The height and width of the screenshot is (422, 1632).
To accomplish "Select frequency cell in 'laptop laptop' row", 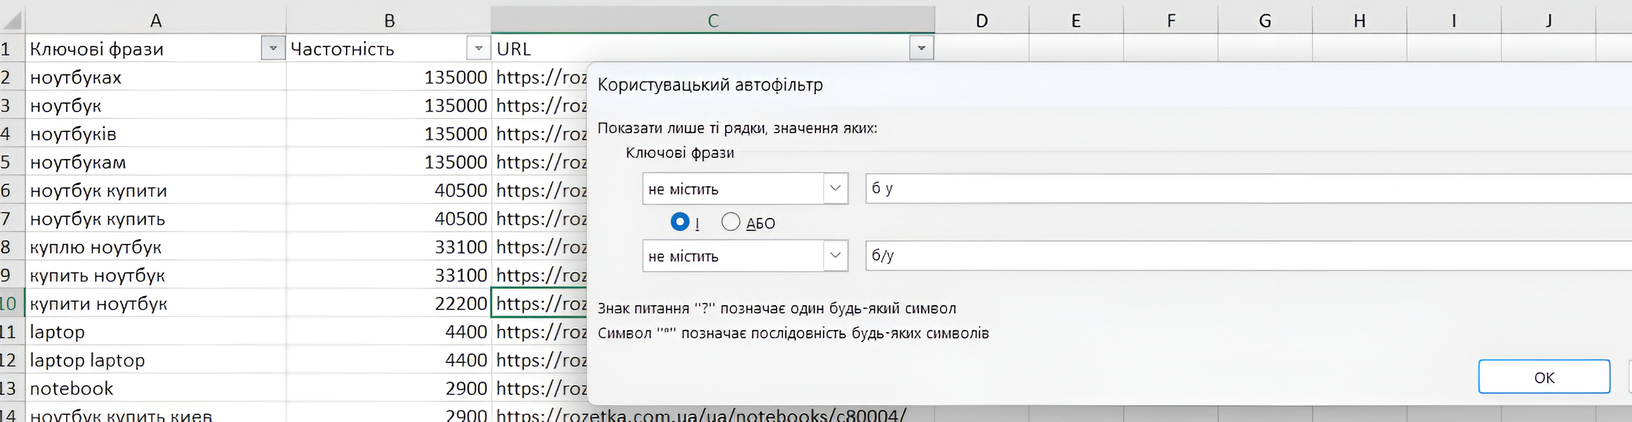I will click(389, 360).
